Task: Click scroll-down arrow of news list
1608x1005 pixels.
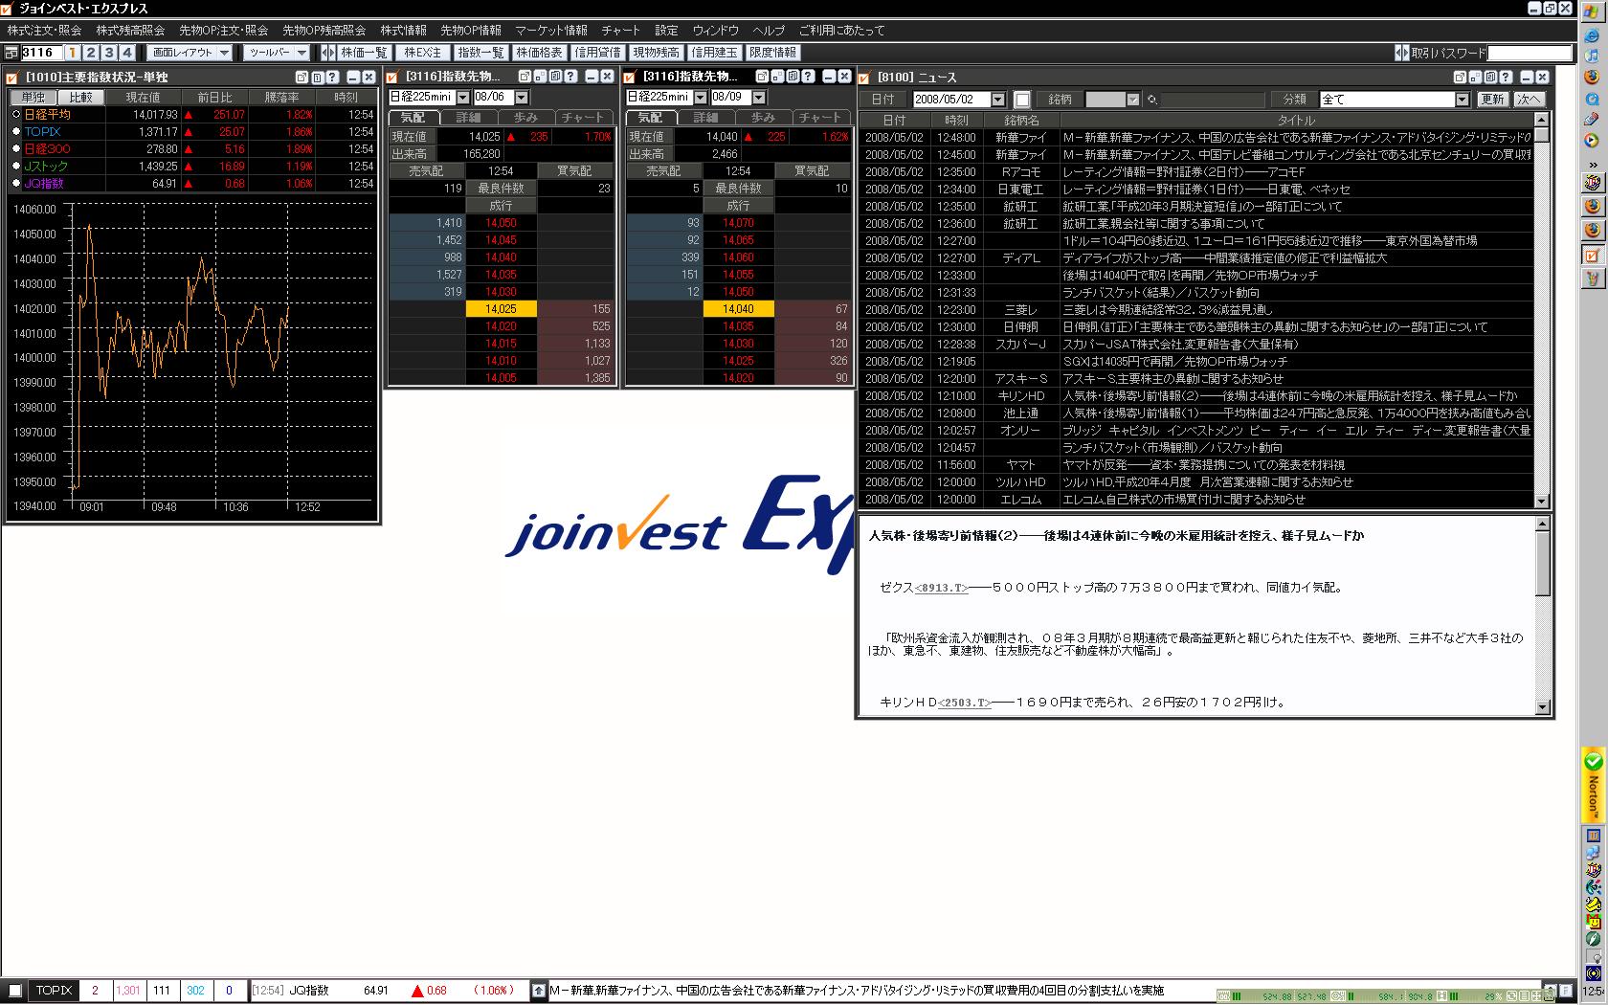Action: coord(1541,501)
